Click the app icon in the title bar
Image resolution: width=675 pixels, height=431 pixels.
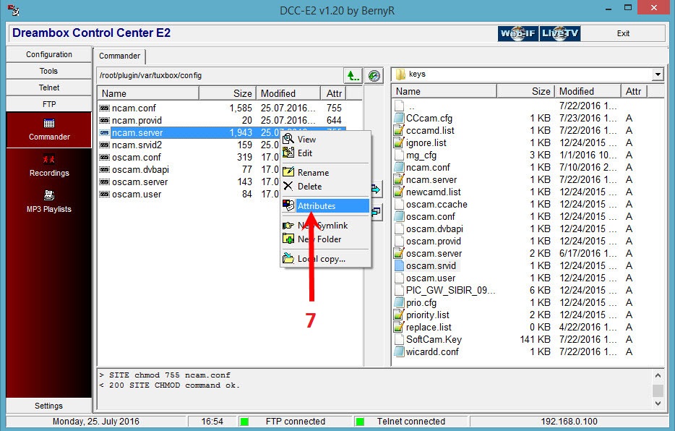point(12,11)
